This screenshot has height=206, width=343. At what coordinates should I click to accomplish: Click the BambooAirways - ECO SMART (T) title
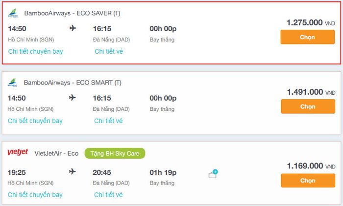click(73, 82)
